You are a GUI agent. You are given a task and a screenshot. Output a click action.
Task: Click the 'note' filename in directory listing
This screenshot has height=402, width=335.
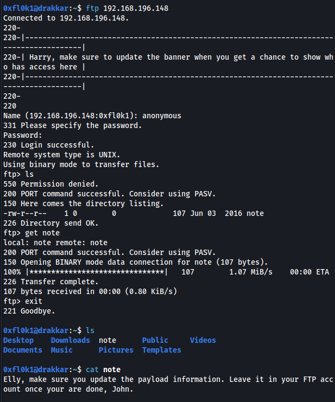[x=255, y=213]
